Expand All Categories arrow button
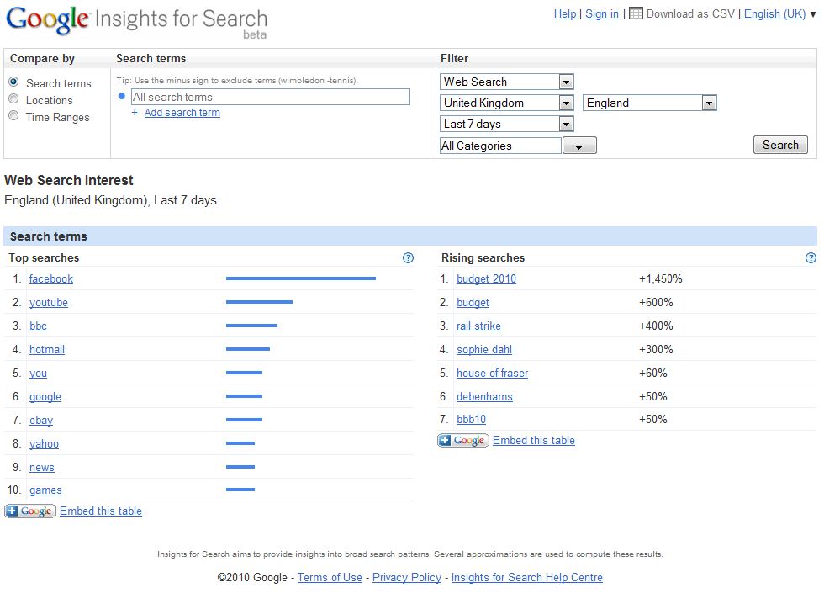The width and height of the screenshot is (824, 604). coord(579,146)
